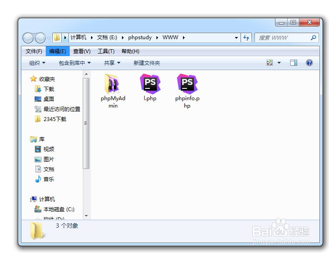The height and width of the screenshot is (253, 329).
Task: Open the 文档 documents library icon
Action: coord(38,169)
